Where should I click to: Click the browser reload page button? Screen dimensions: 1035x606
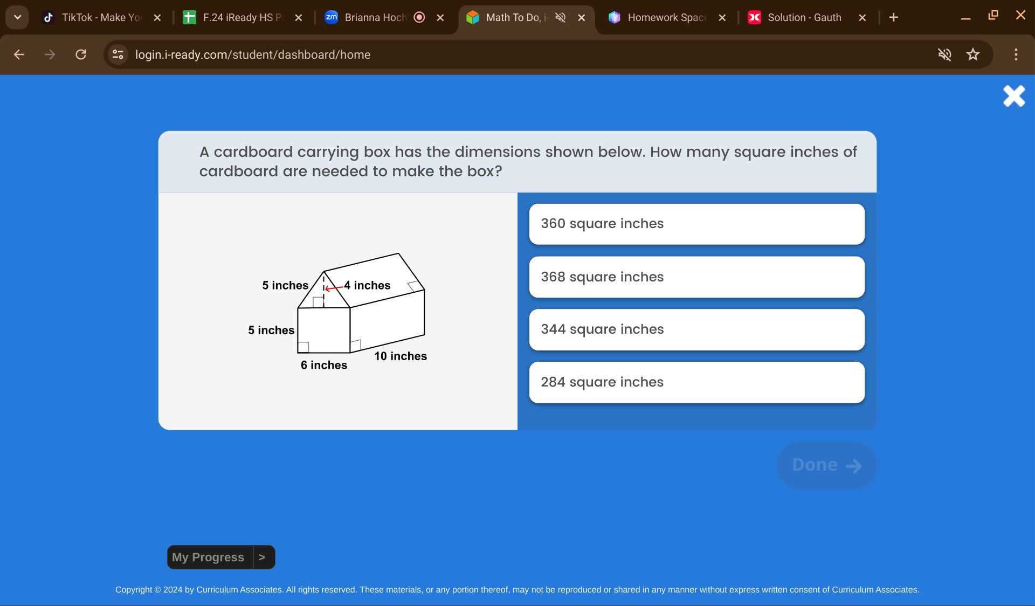pos(81,55)
